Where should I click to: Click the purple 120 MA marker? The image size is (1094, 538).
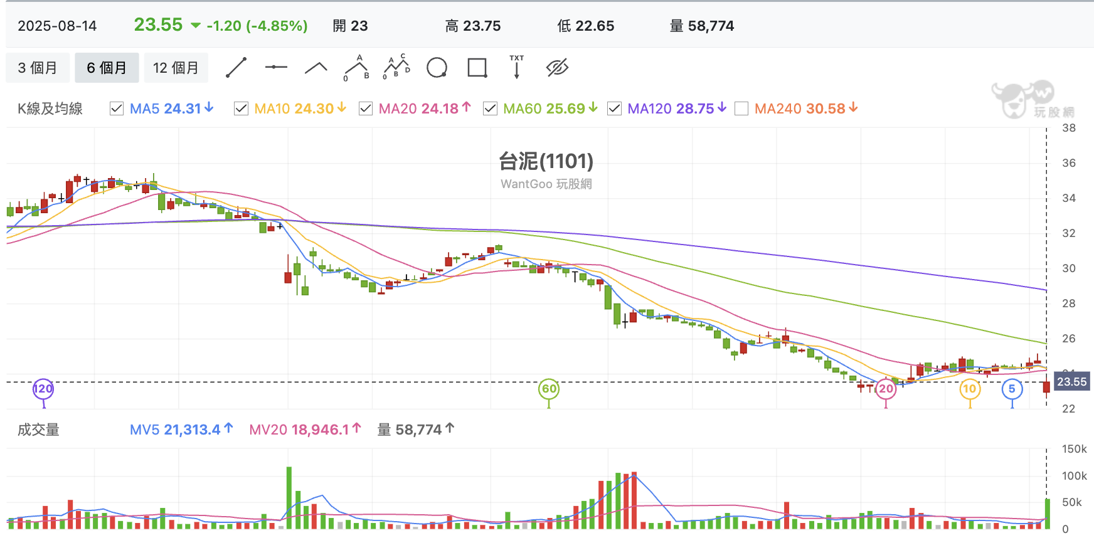tap(43, 389)
